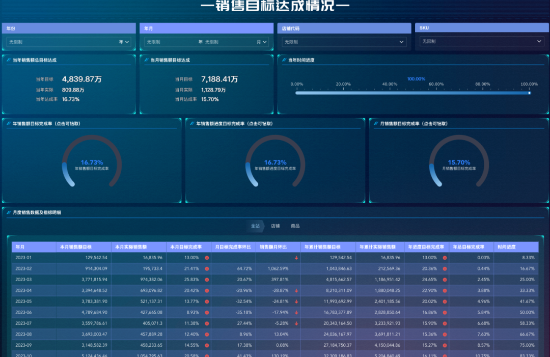550x357 pixels.
Task: Click the icon beside 当月销售额目标达成 title
Action: pyautogui.click(x=147, y=60)
